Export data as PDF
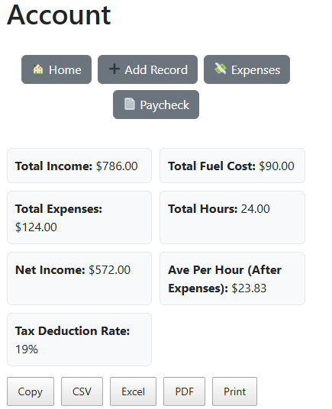 [x=185, y=391]
